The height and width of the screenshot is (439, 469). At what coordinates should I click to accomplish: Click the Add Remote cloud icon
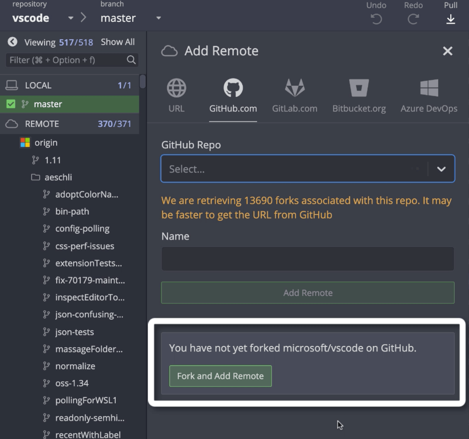coord(169,51)
